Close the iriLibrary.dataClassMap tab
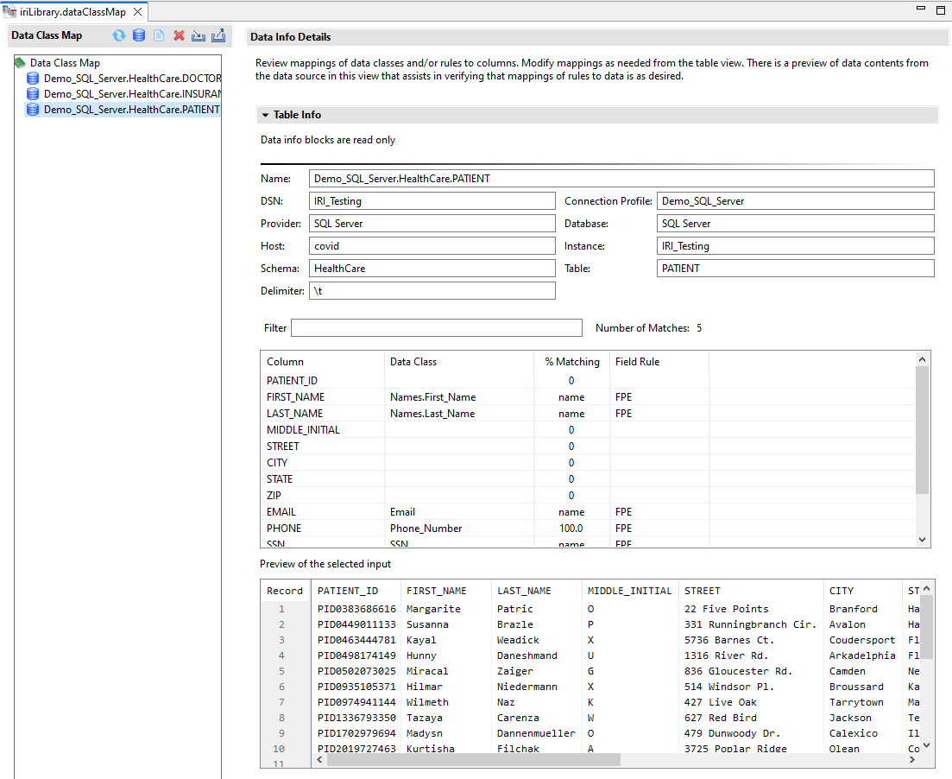 [x=137, y=11]
